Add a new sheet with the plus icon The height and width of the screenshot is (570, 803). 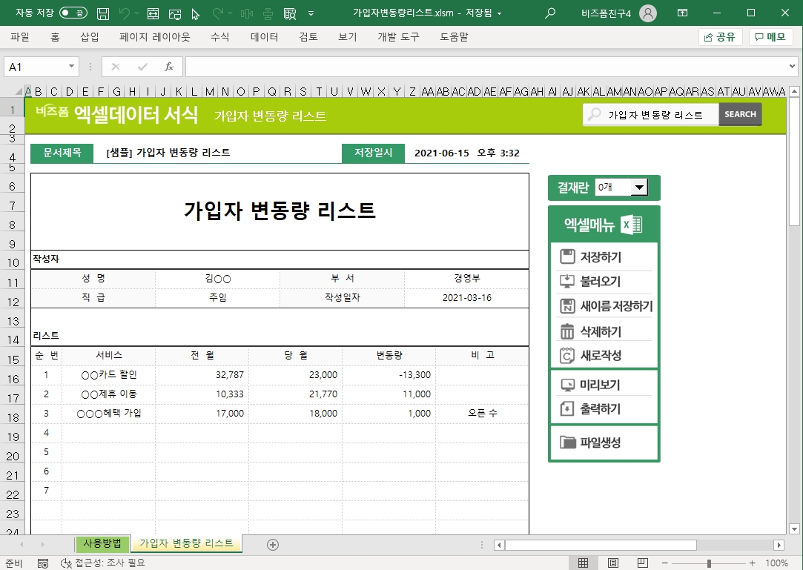pos(273,545)
